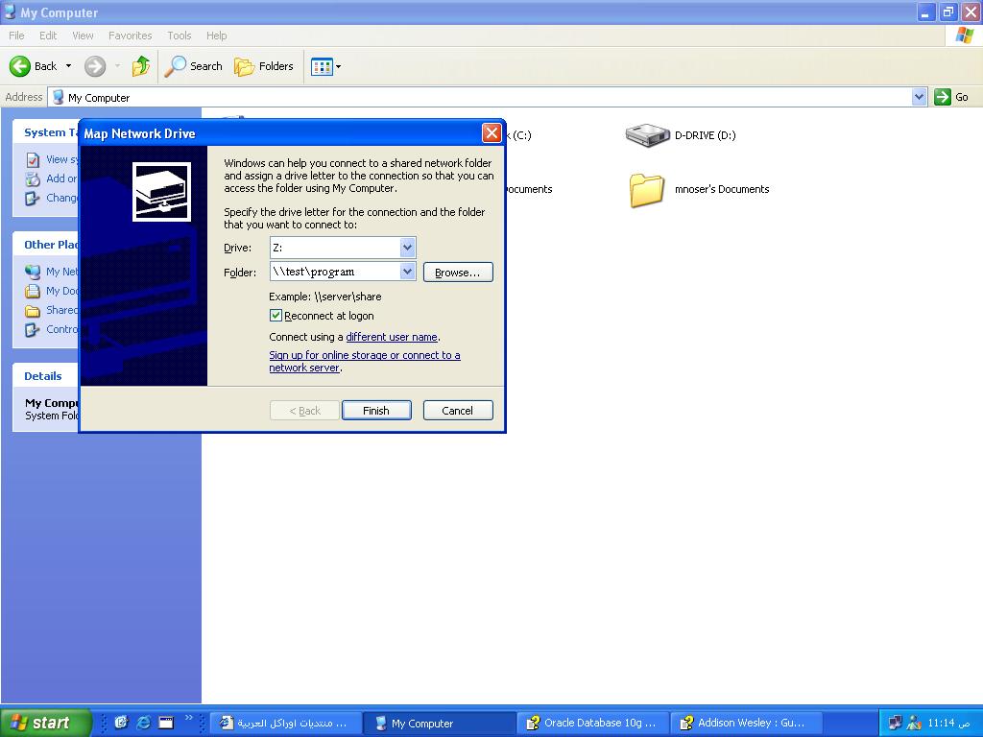The image size is (983, 737).
Task: Click the Up folder toolbar icon
Action: click(141, 66)
